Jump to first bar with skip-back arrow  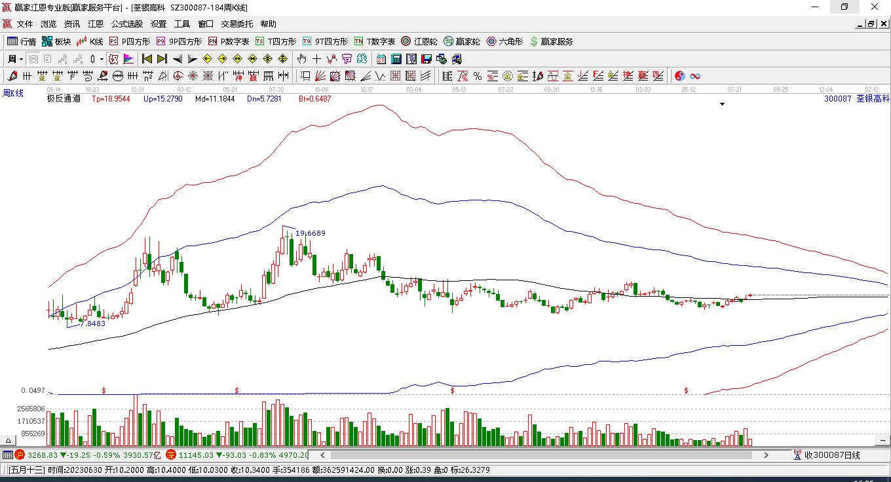coord(147,59)
